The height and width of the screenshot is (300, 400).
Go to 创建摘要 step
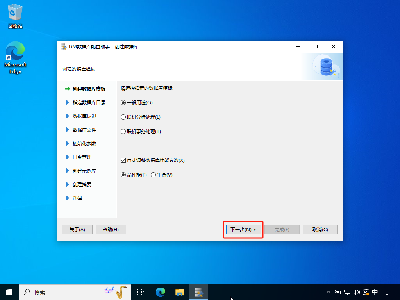click(x=79, y=184)
